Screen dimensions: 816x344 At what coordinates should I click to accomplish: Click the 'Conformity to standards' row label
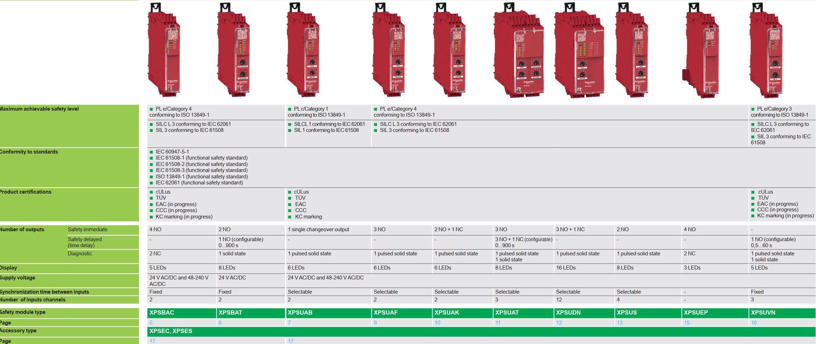(29, 152)
